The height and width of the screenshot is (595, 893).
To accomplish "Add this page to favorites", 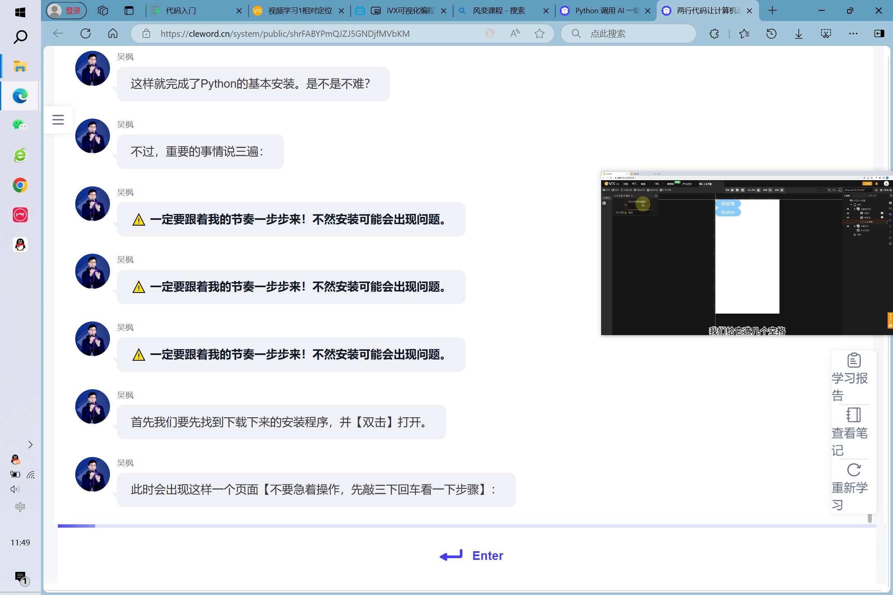I will 540,33.
